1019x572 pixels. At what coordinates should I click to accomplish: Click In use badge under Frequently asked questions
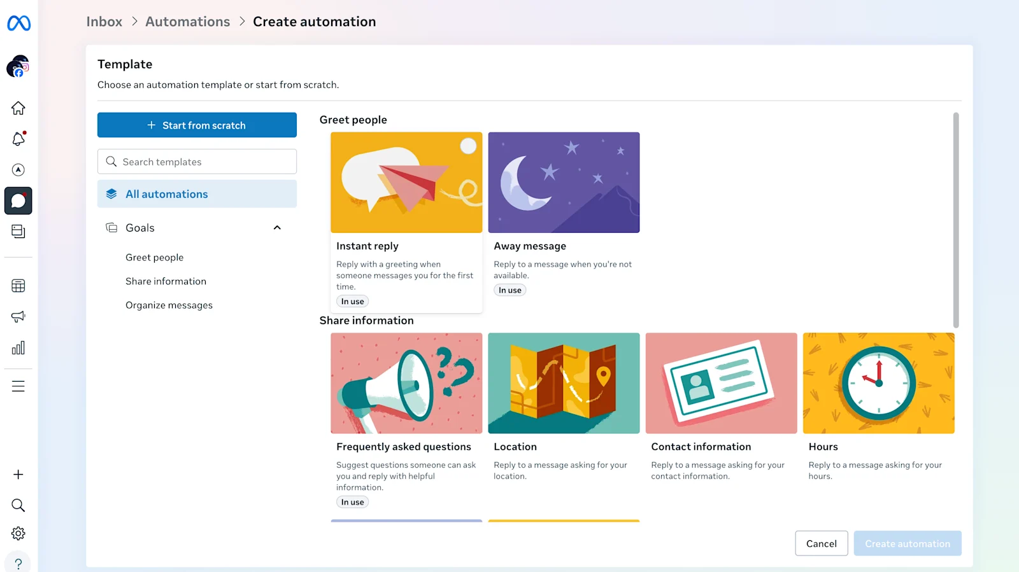(x=352, y=502)
